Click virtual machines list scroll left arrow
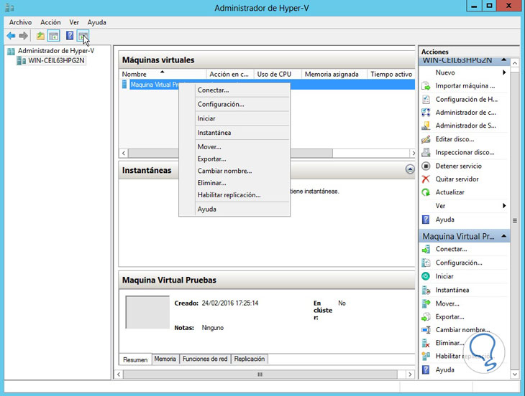Image resolution: width=525 pixels, height=396 pixels. pyautogui.click(x=124, y=154)
